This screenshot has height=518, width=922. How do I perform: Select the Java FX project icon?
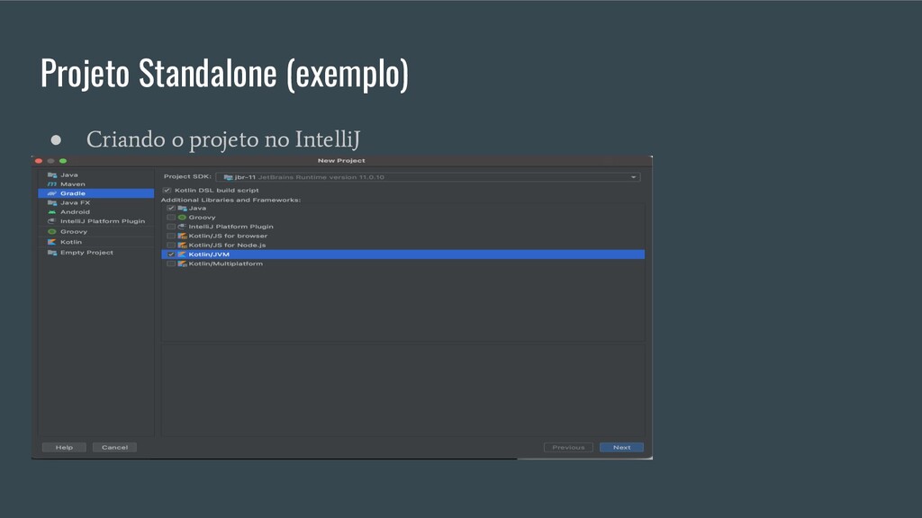coord(52,202)
